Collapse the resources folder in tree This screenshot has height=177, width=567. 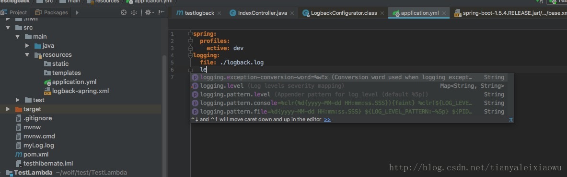[x=27, y=55]
